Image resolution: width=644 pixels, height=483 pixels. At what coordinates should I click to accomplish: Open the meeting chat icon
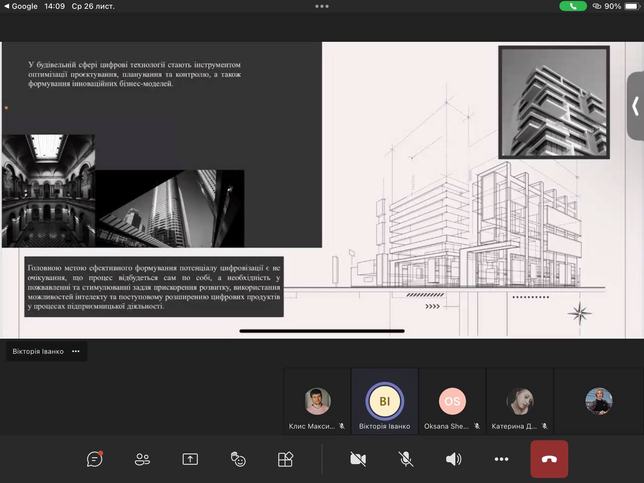click(x=95, y=459)
